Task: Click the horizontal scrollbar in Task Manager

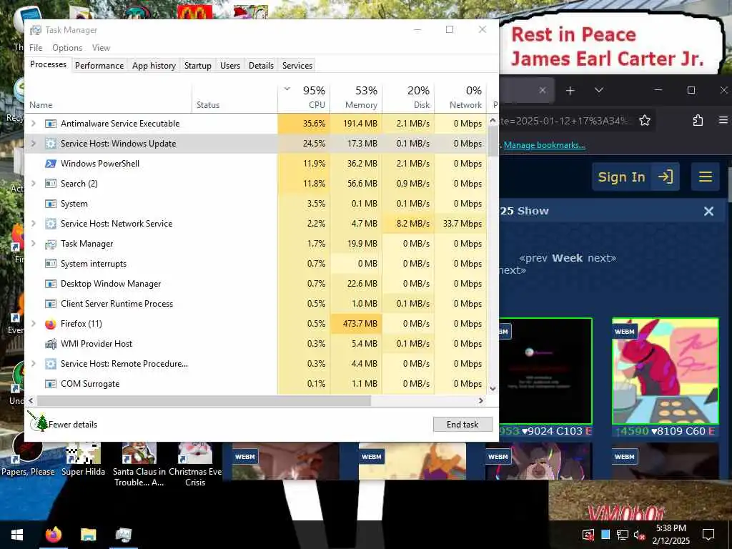Action: (x=204, y=401)
